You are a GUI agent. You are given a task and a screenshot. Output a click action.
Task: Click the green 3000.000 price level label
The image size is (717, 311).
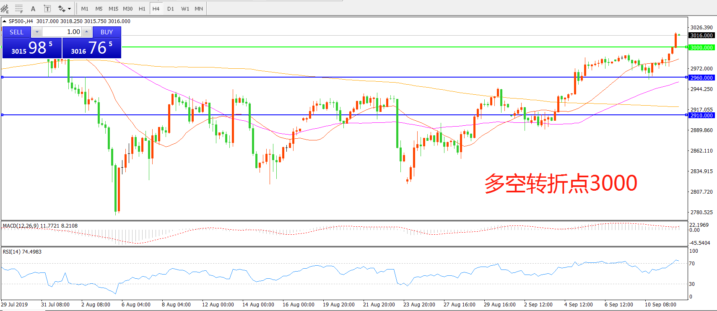click(x=701, y=47)
